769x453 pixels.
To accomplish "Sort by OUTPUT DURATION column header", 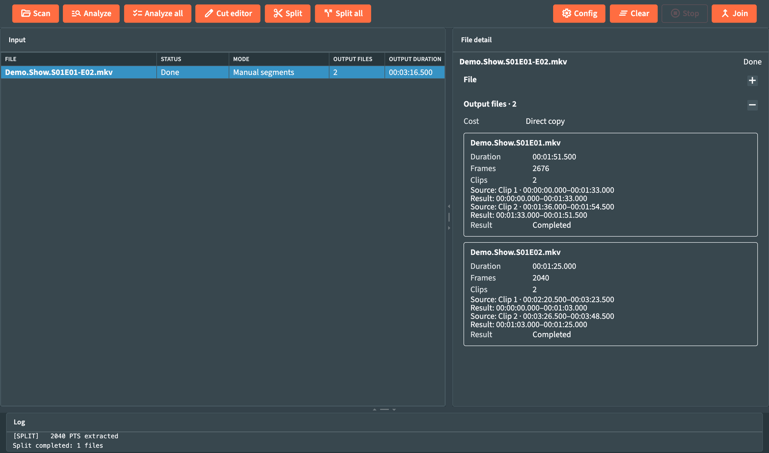I will click(x=415, y=59).
